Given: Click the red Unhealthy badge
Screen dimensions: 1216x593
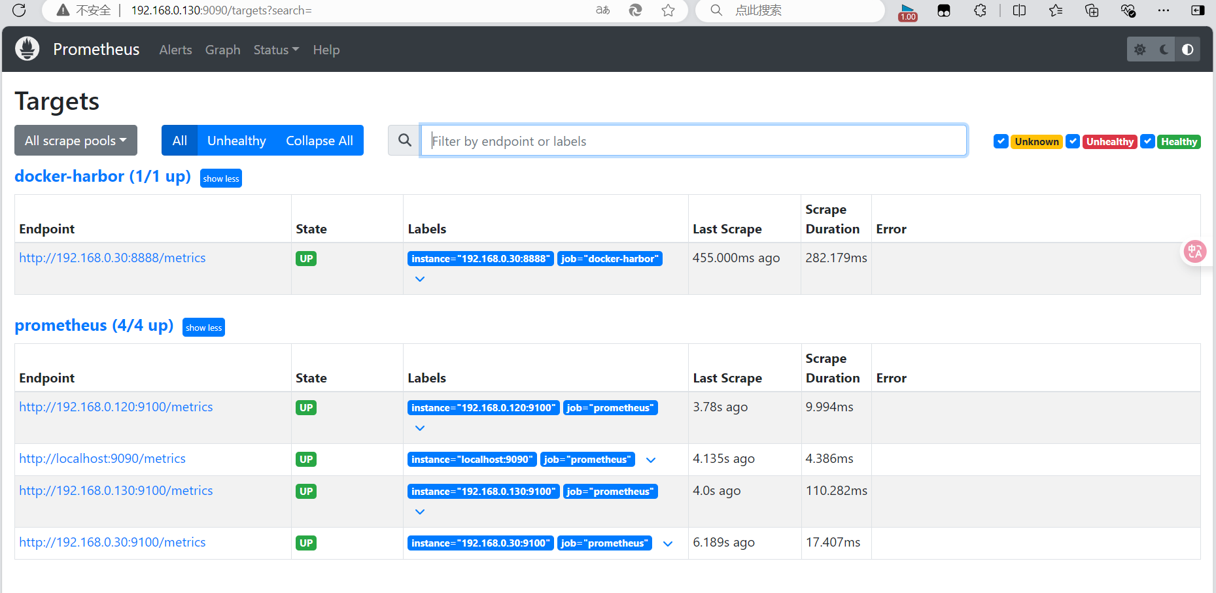Looking at the screenshot, I should coord(1110,142).
